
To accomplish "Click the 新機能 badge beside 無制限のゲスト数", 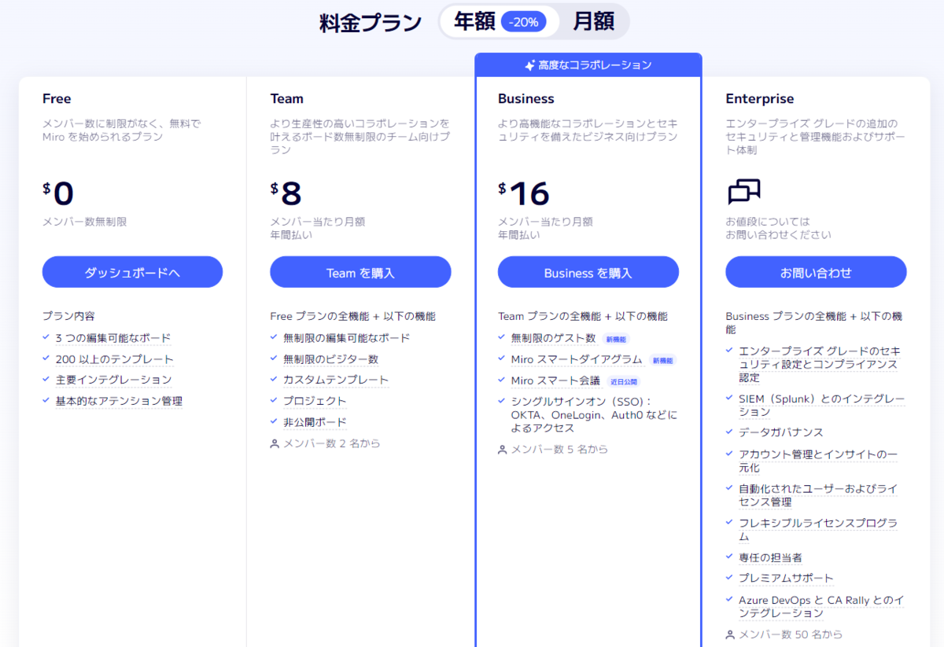I will 616,340.
